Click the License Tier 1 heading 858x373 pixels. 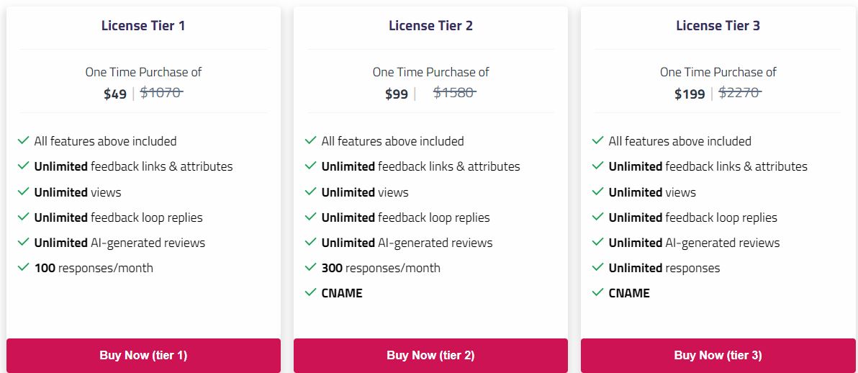(x=143, y=26)
